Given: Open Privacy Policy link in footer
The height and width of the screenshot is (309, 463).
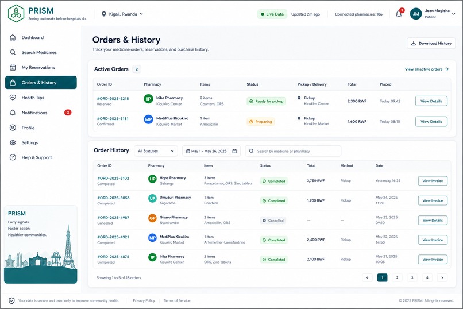Looking at the screenshot, I should [144, 300].
